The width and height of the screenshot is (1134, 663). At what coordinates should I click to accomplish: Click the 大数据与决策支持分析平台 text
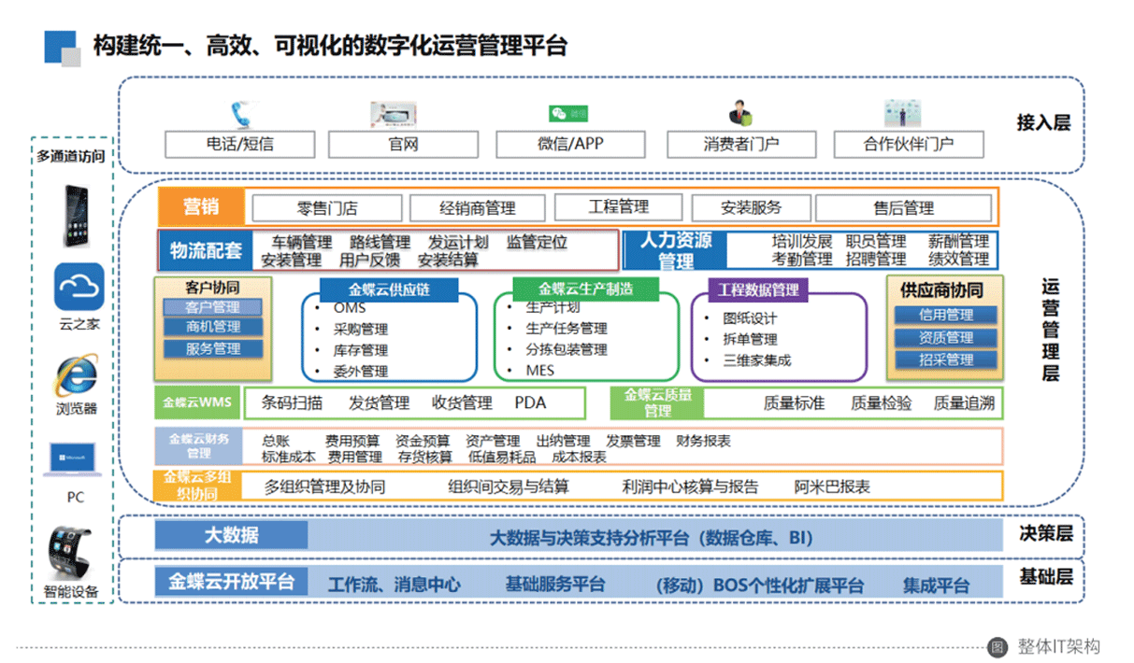[x=593, y=538]
